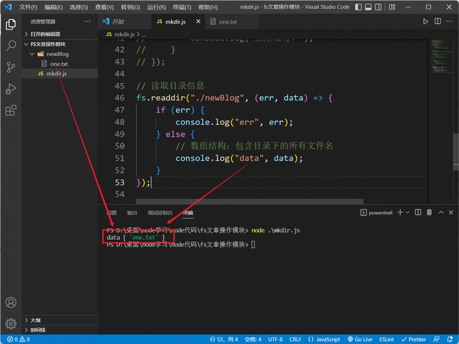459x344 pixels.
Task: Open the 查看(V) menu
Action: pos(104,7)
